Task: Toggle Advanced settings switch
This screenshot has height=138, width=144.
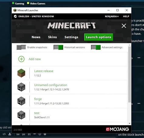Action: click(x=96, y=47)
